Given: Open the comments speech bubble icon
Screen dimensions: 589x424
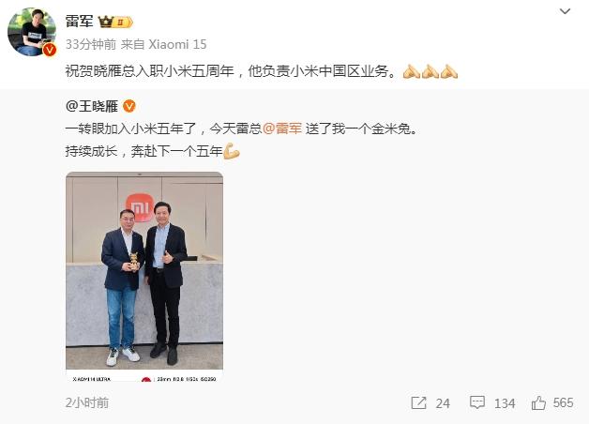Looking at the screenshot, I should pyautogui.click(x=477, y=402).
